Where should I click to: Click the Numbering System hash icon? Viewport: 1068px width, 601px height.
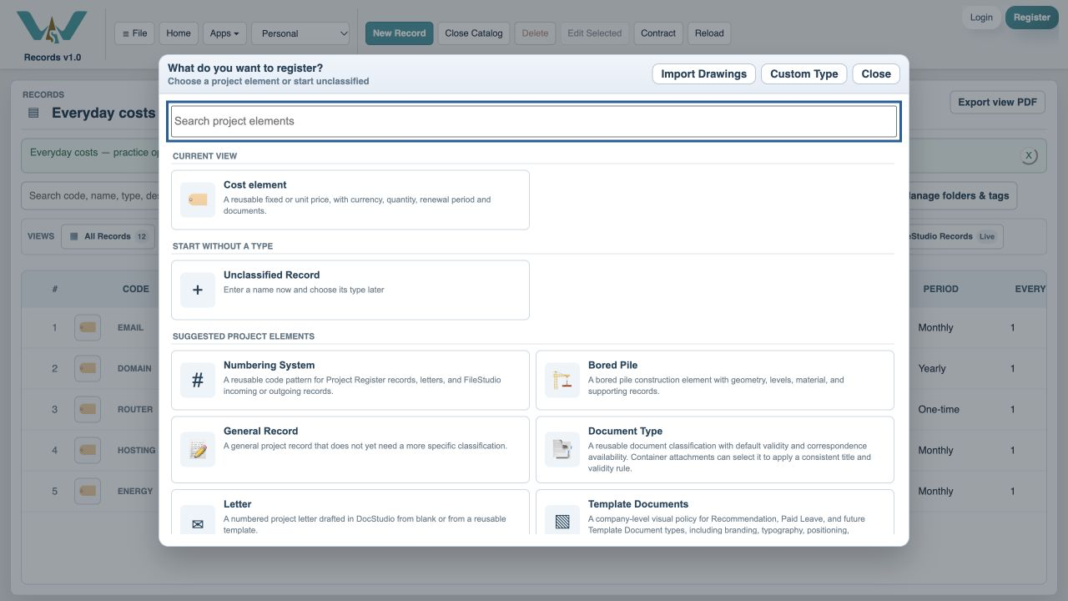(x=198, y=381)
